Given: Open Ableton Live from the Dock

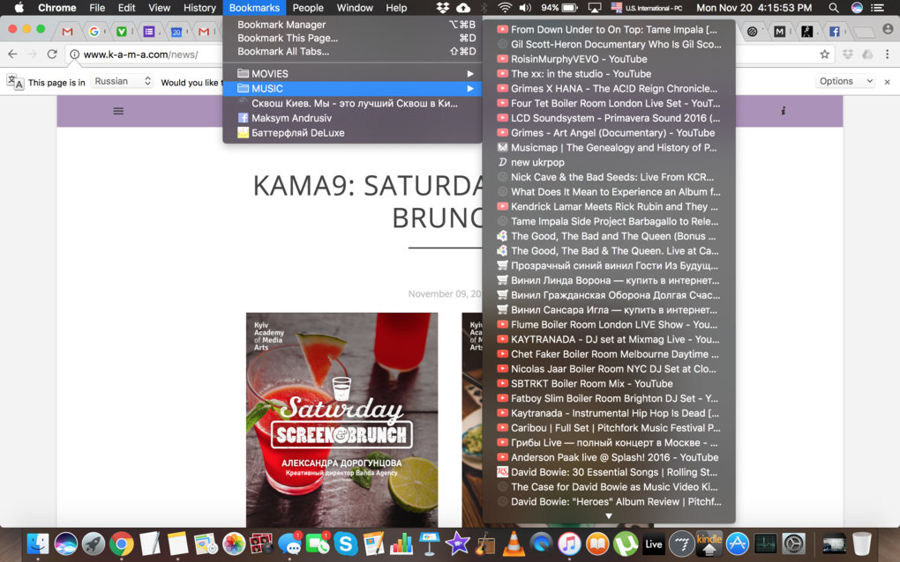Looking at the screenshot, I should point(654,544).
